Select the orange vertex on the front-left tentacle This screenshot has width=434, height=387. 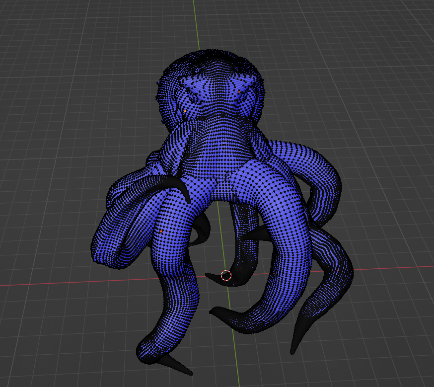161,231
